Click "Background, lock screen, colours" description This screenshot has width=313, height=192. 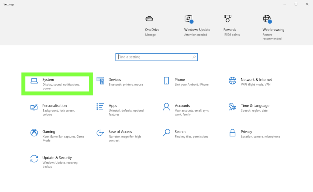pyautogui.click(x=59, y=113)
